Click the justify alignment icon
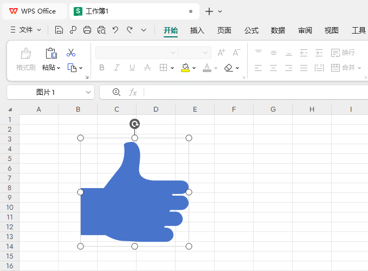The height and width of the screenshot is (271, 368). [304, 68]
